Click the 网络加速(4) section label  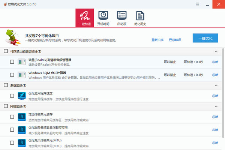[x=18, y=106]
